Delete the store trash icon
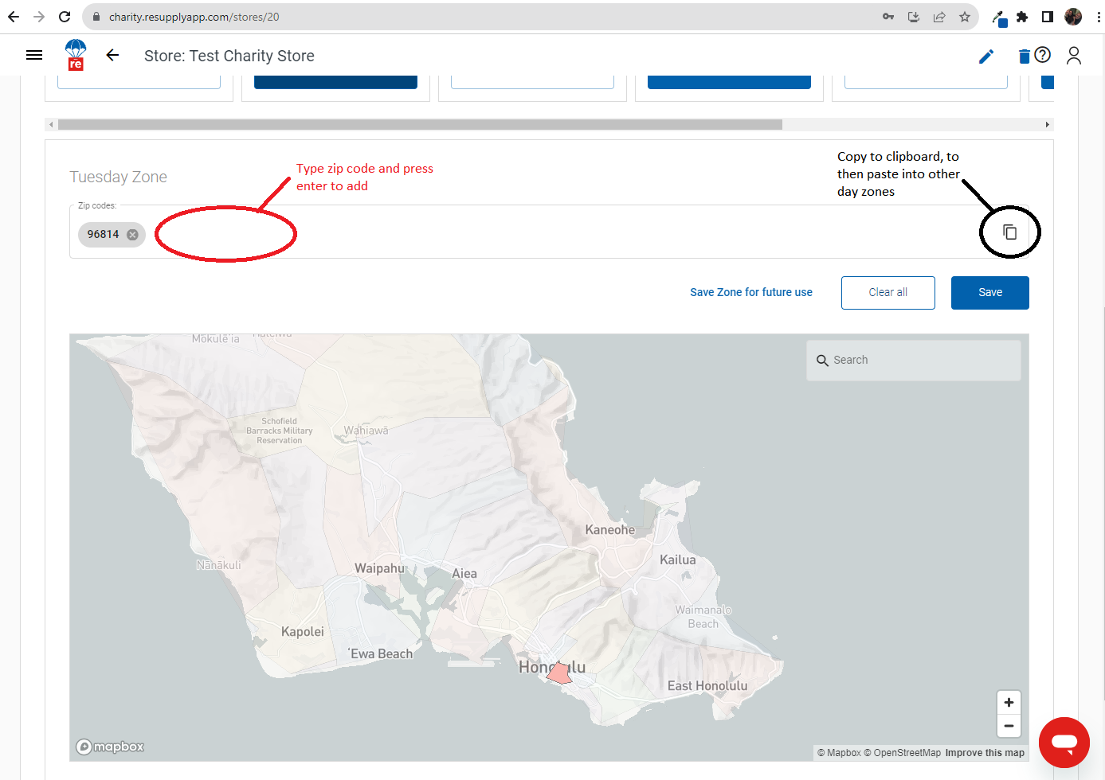The width and height of the screenshot is (1105, 780). (1024, 56)
